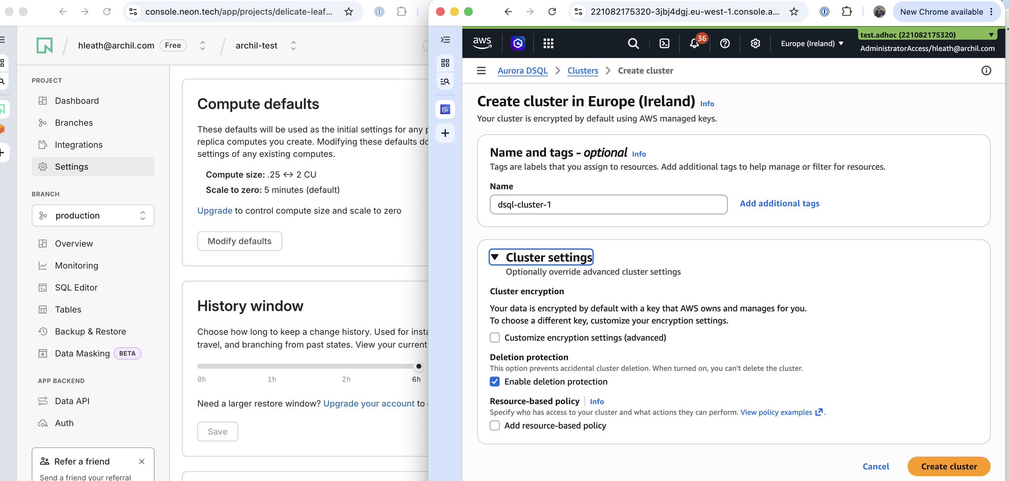Click Modify defaults button
Screen dimensions: 1009x481
point(239,241)
